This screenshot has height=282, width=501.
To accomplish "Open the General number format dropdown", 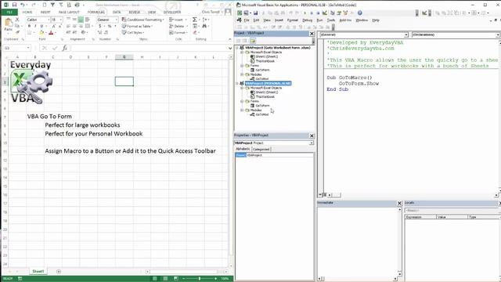I will (117, 20).
